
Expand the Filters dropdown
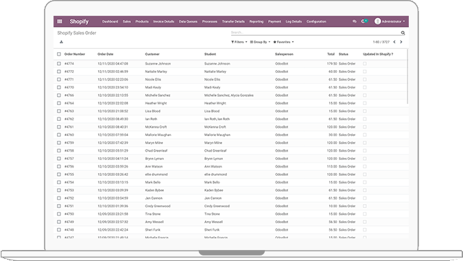pyautogui.click(x=239, y=42)
